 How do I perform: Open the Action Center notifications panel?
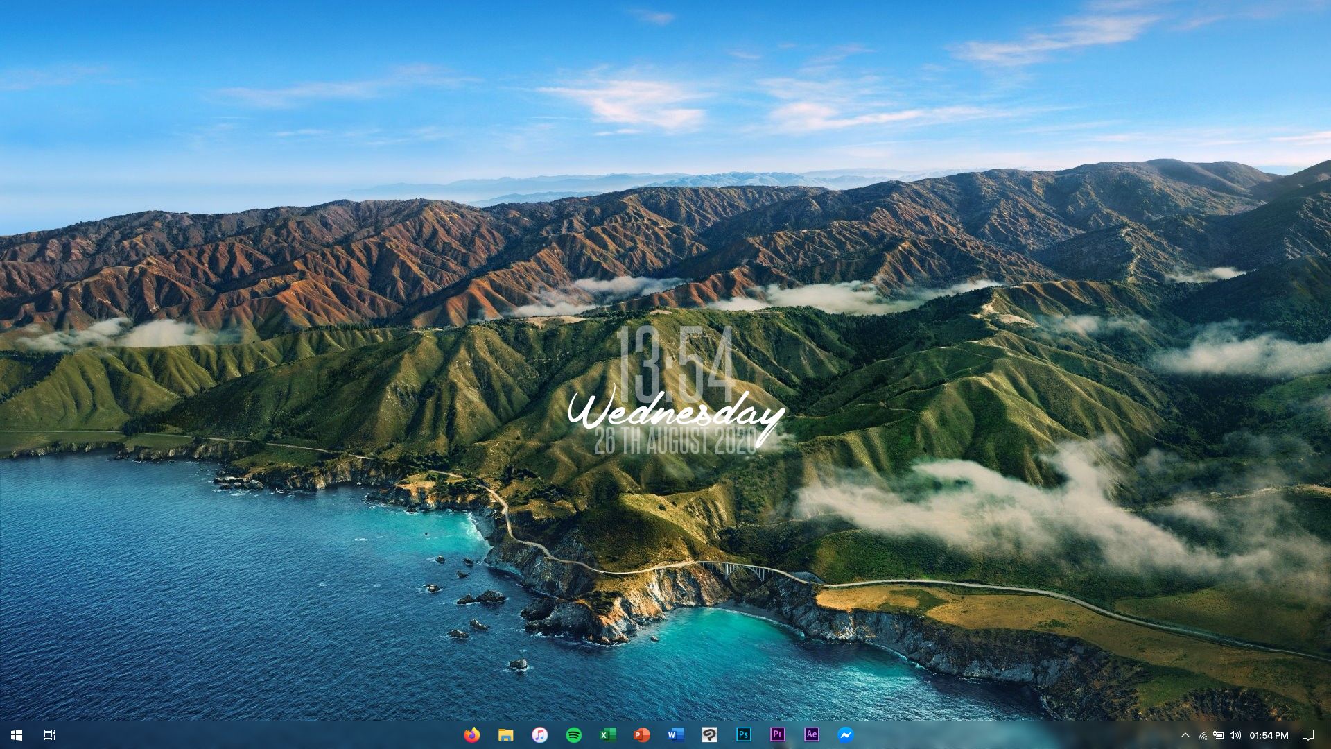(x=1309, y=735)
